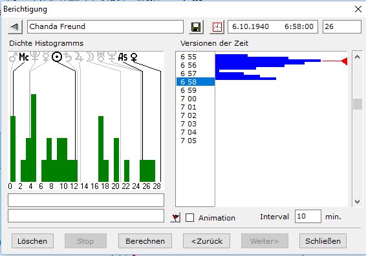Viewport: 366px width, 256px height.
Task: Click the <Zurück button
Action: pyautogui.click(x=206, y=241)
